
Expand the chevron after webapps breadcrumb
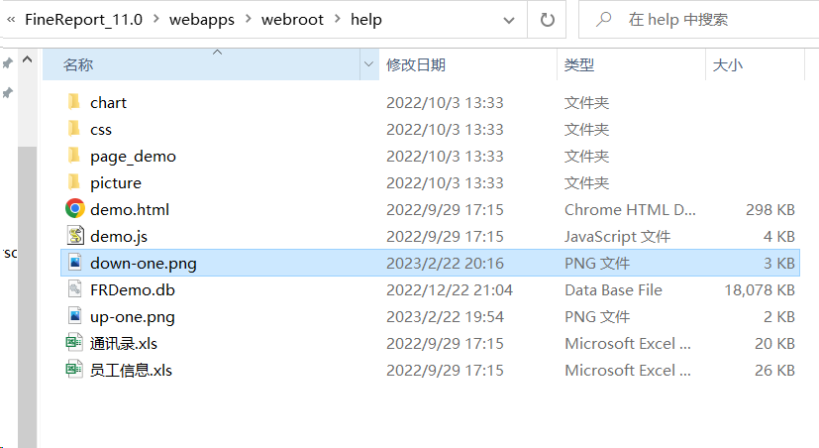tap(249, 20)
